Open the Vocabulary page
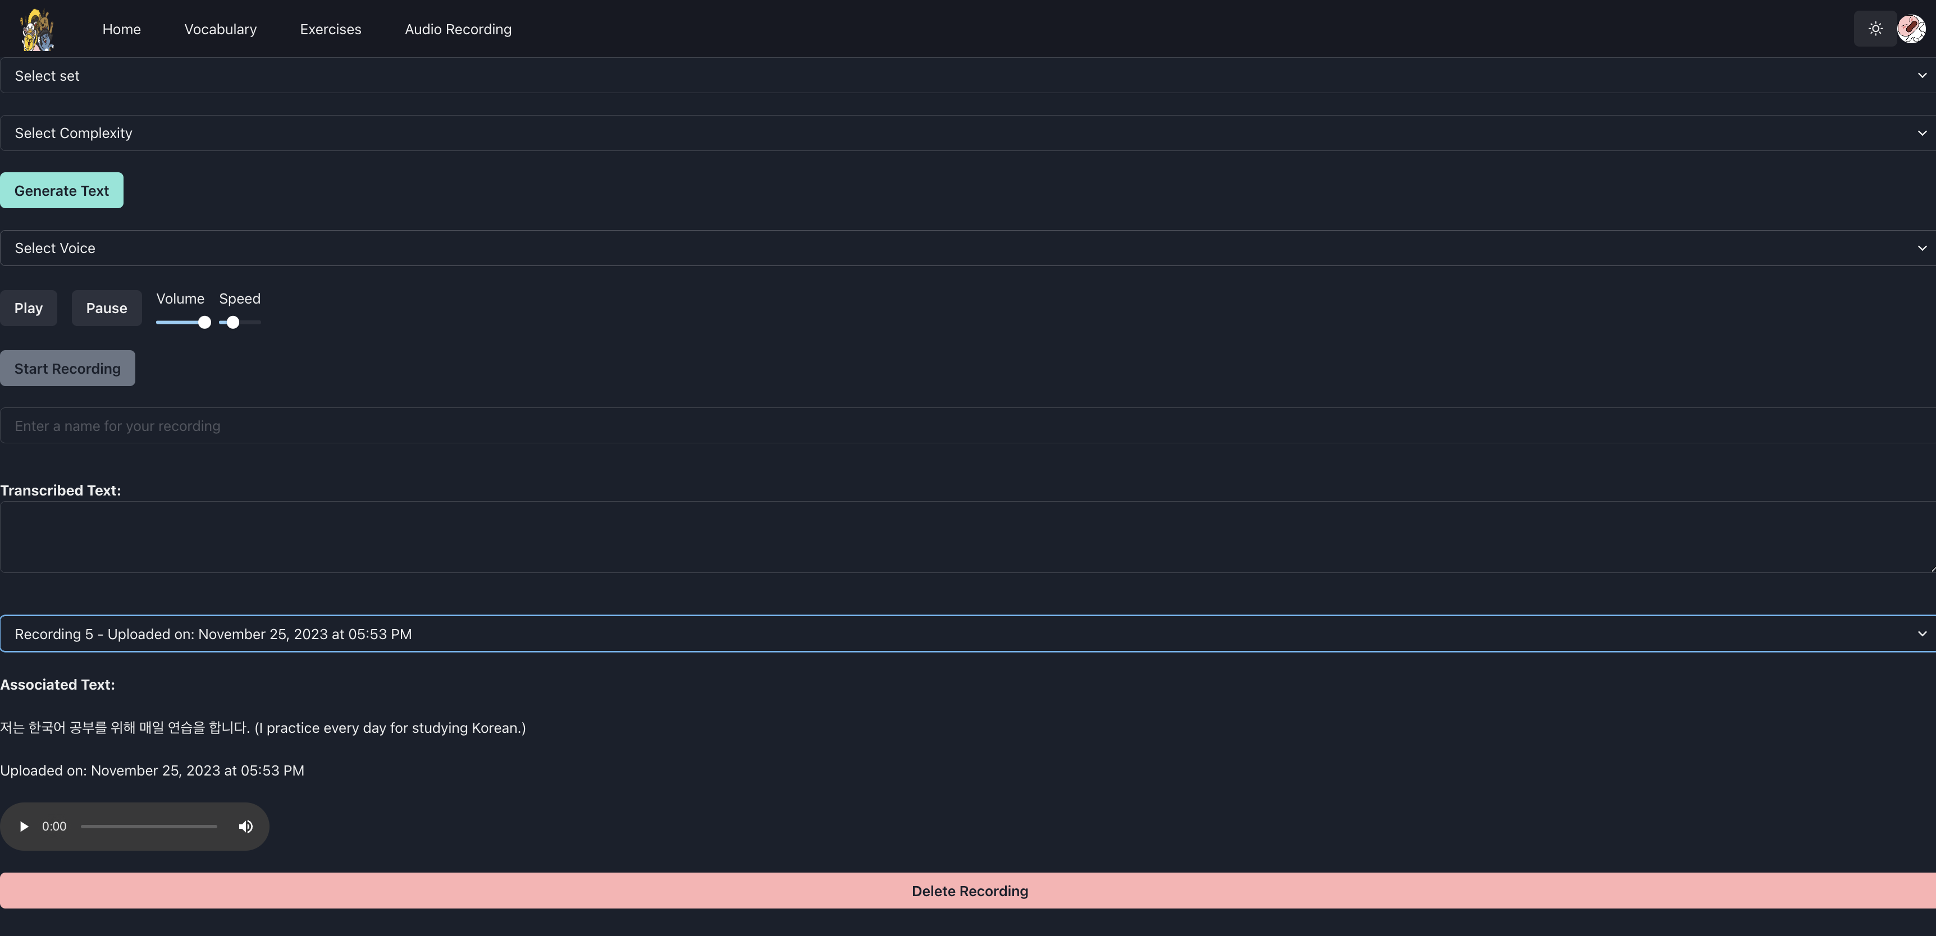Image resolution: width=1936 pixels, height=936 pixels. [220, 29]
